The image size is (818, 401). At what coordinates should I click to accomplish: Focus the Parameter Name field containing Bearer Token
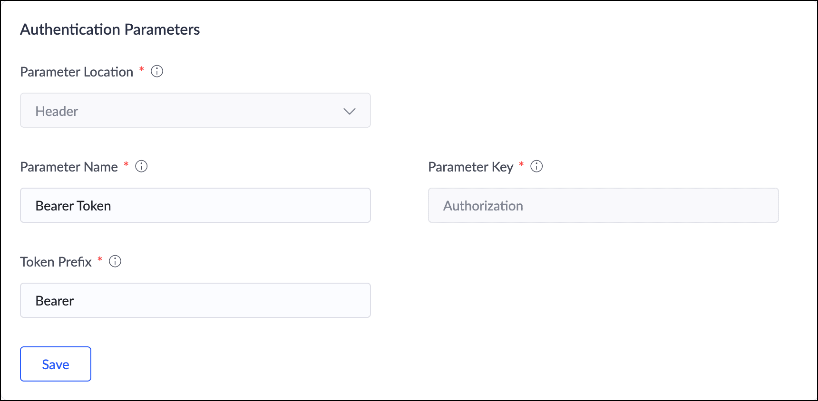[195, 205]
